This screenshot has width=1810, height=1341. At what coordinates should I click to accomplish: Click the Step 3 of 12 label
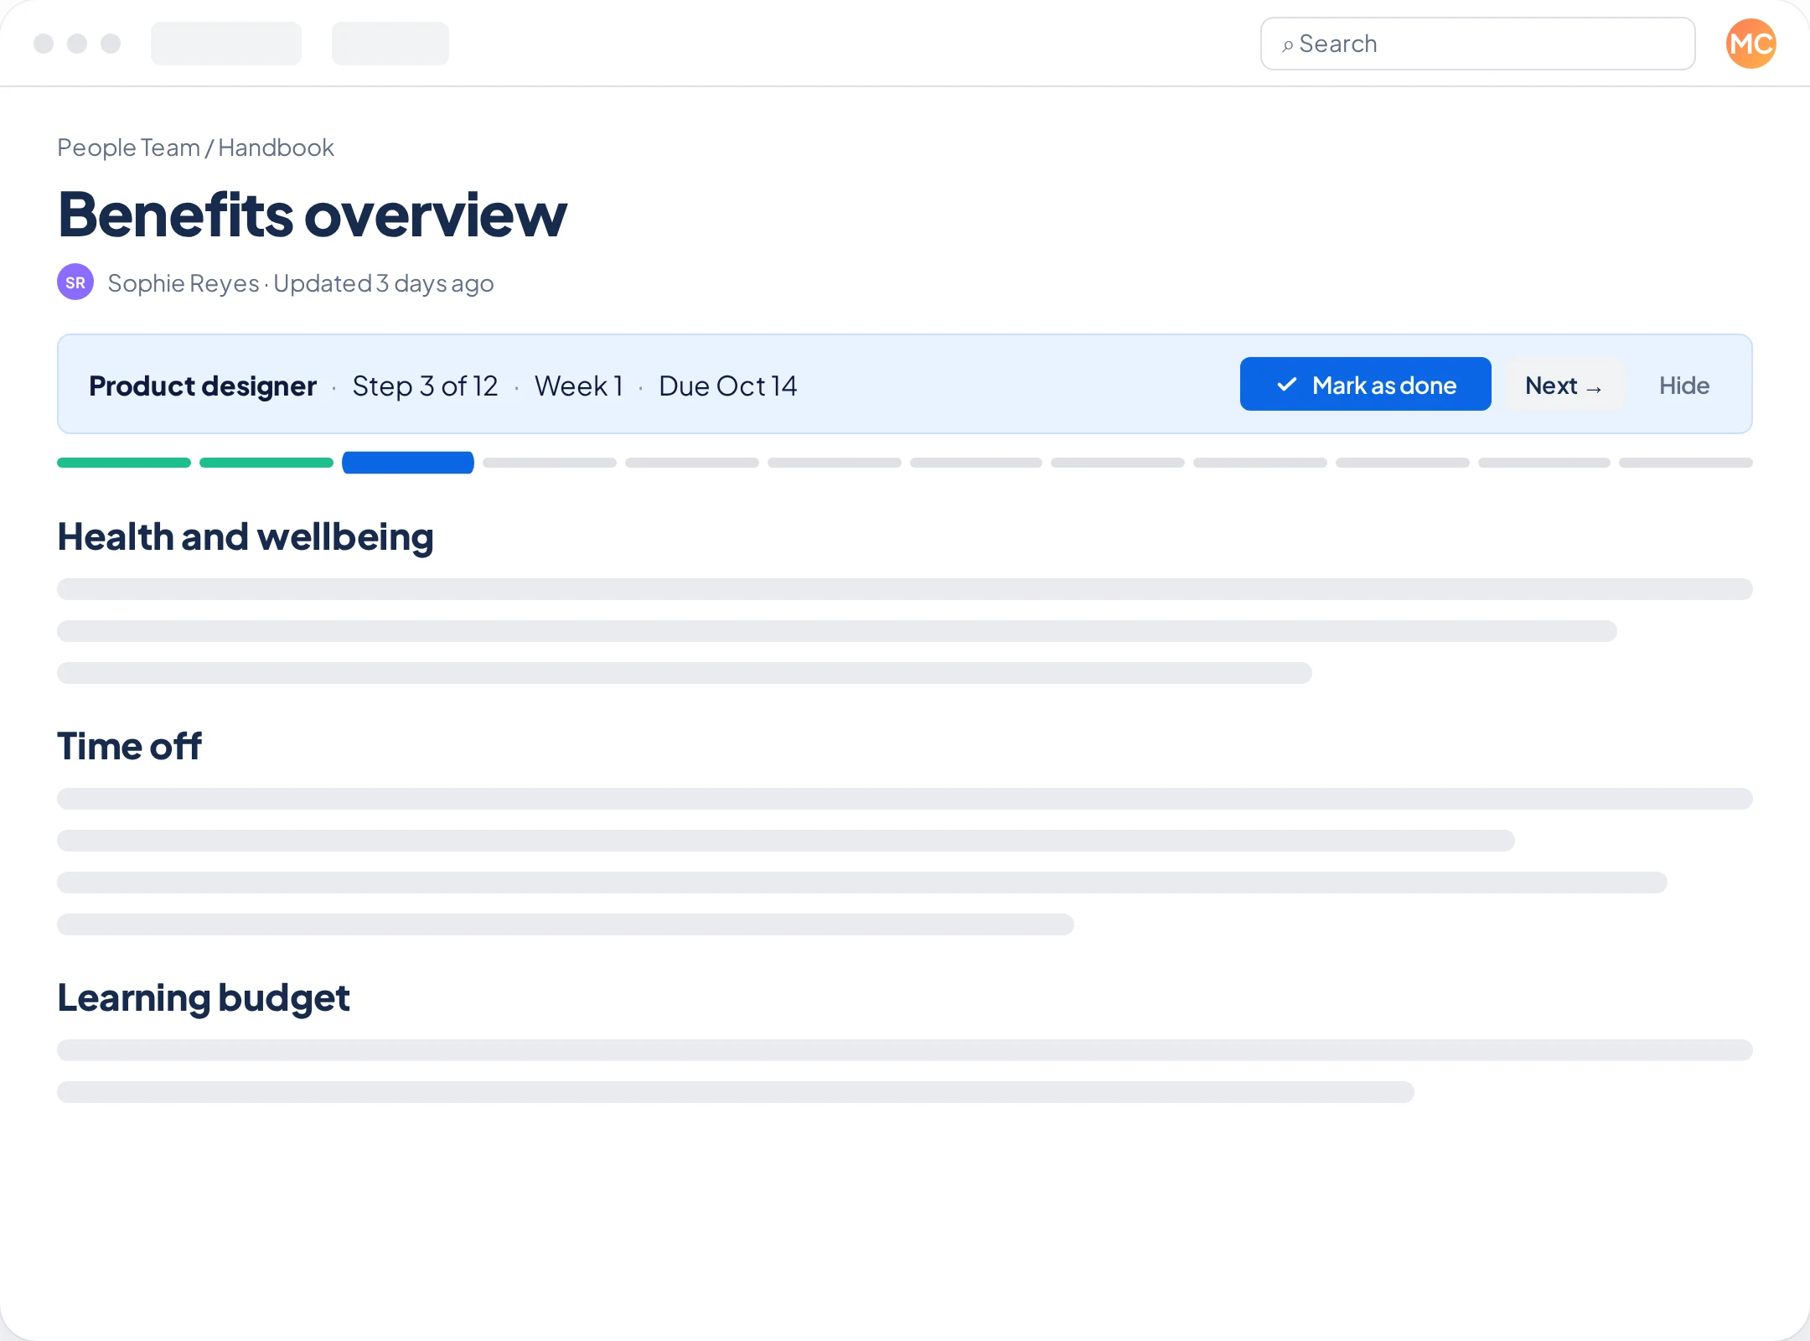click(425, 386)
